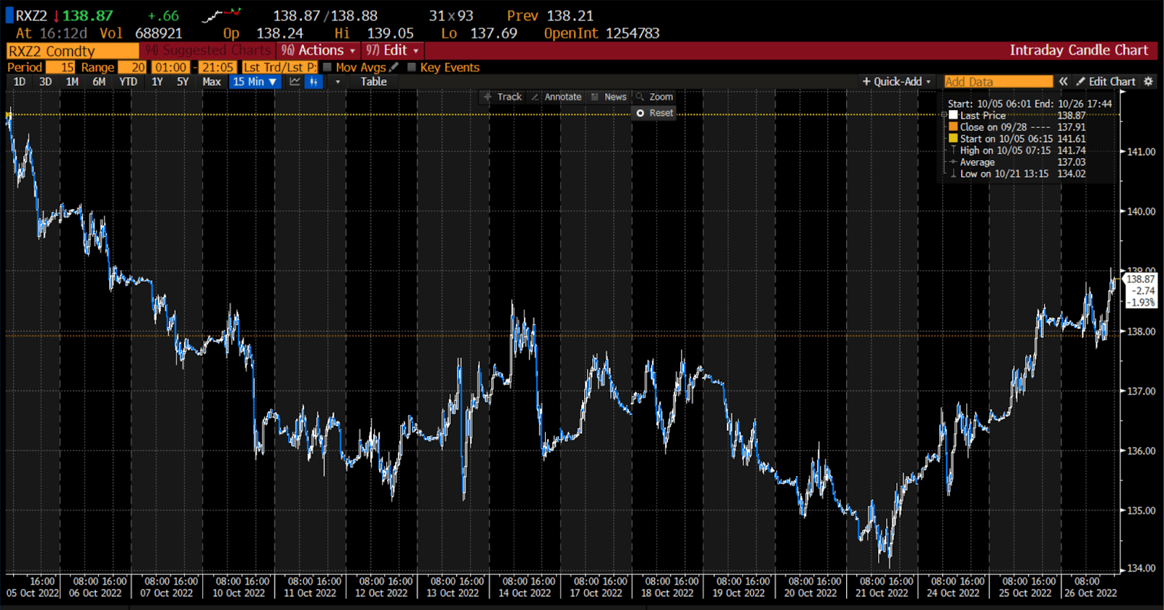Enable the Mov Avgs checkbox
This screenshot has width=1164, height=610.
click(x=327, y=67)
